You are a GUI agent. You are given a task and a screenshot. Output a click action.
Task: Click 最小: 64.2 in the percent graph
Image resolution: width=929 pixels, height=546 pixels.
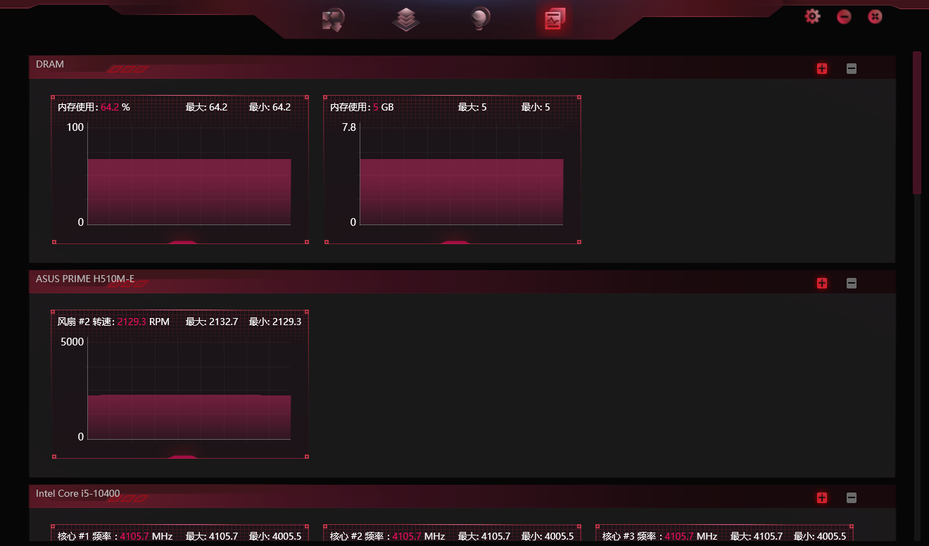pyautogui.click(x=270, y=107)
